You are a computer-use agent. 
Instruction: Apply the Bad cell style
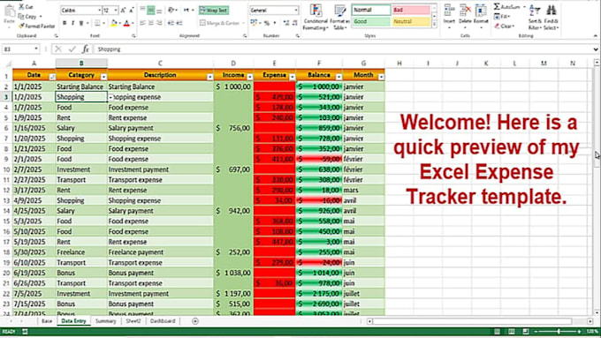pos(411,10)
